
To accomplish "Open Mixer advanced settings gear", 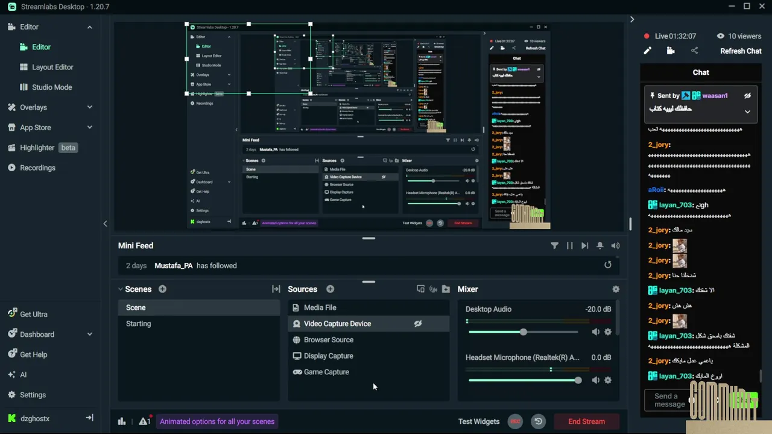I will point(616,289).
